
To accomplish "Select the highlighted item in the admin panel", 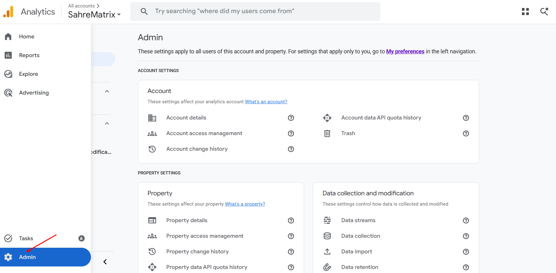I will click(103, 59).
